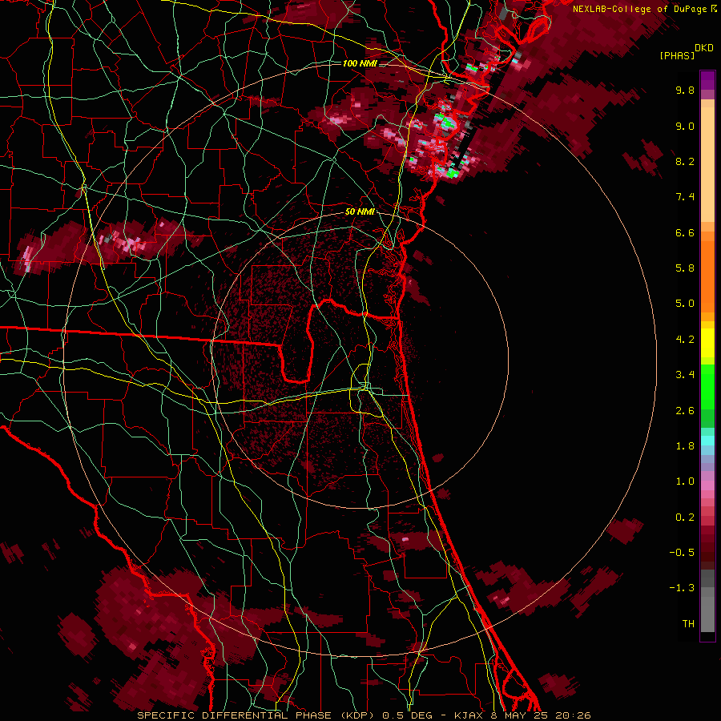The width and height of the screenshot is (721, 721).
Task: Click the Specific Differential Phase KDP caption
Action: click(x=365, y=715)
